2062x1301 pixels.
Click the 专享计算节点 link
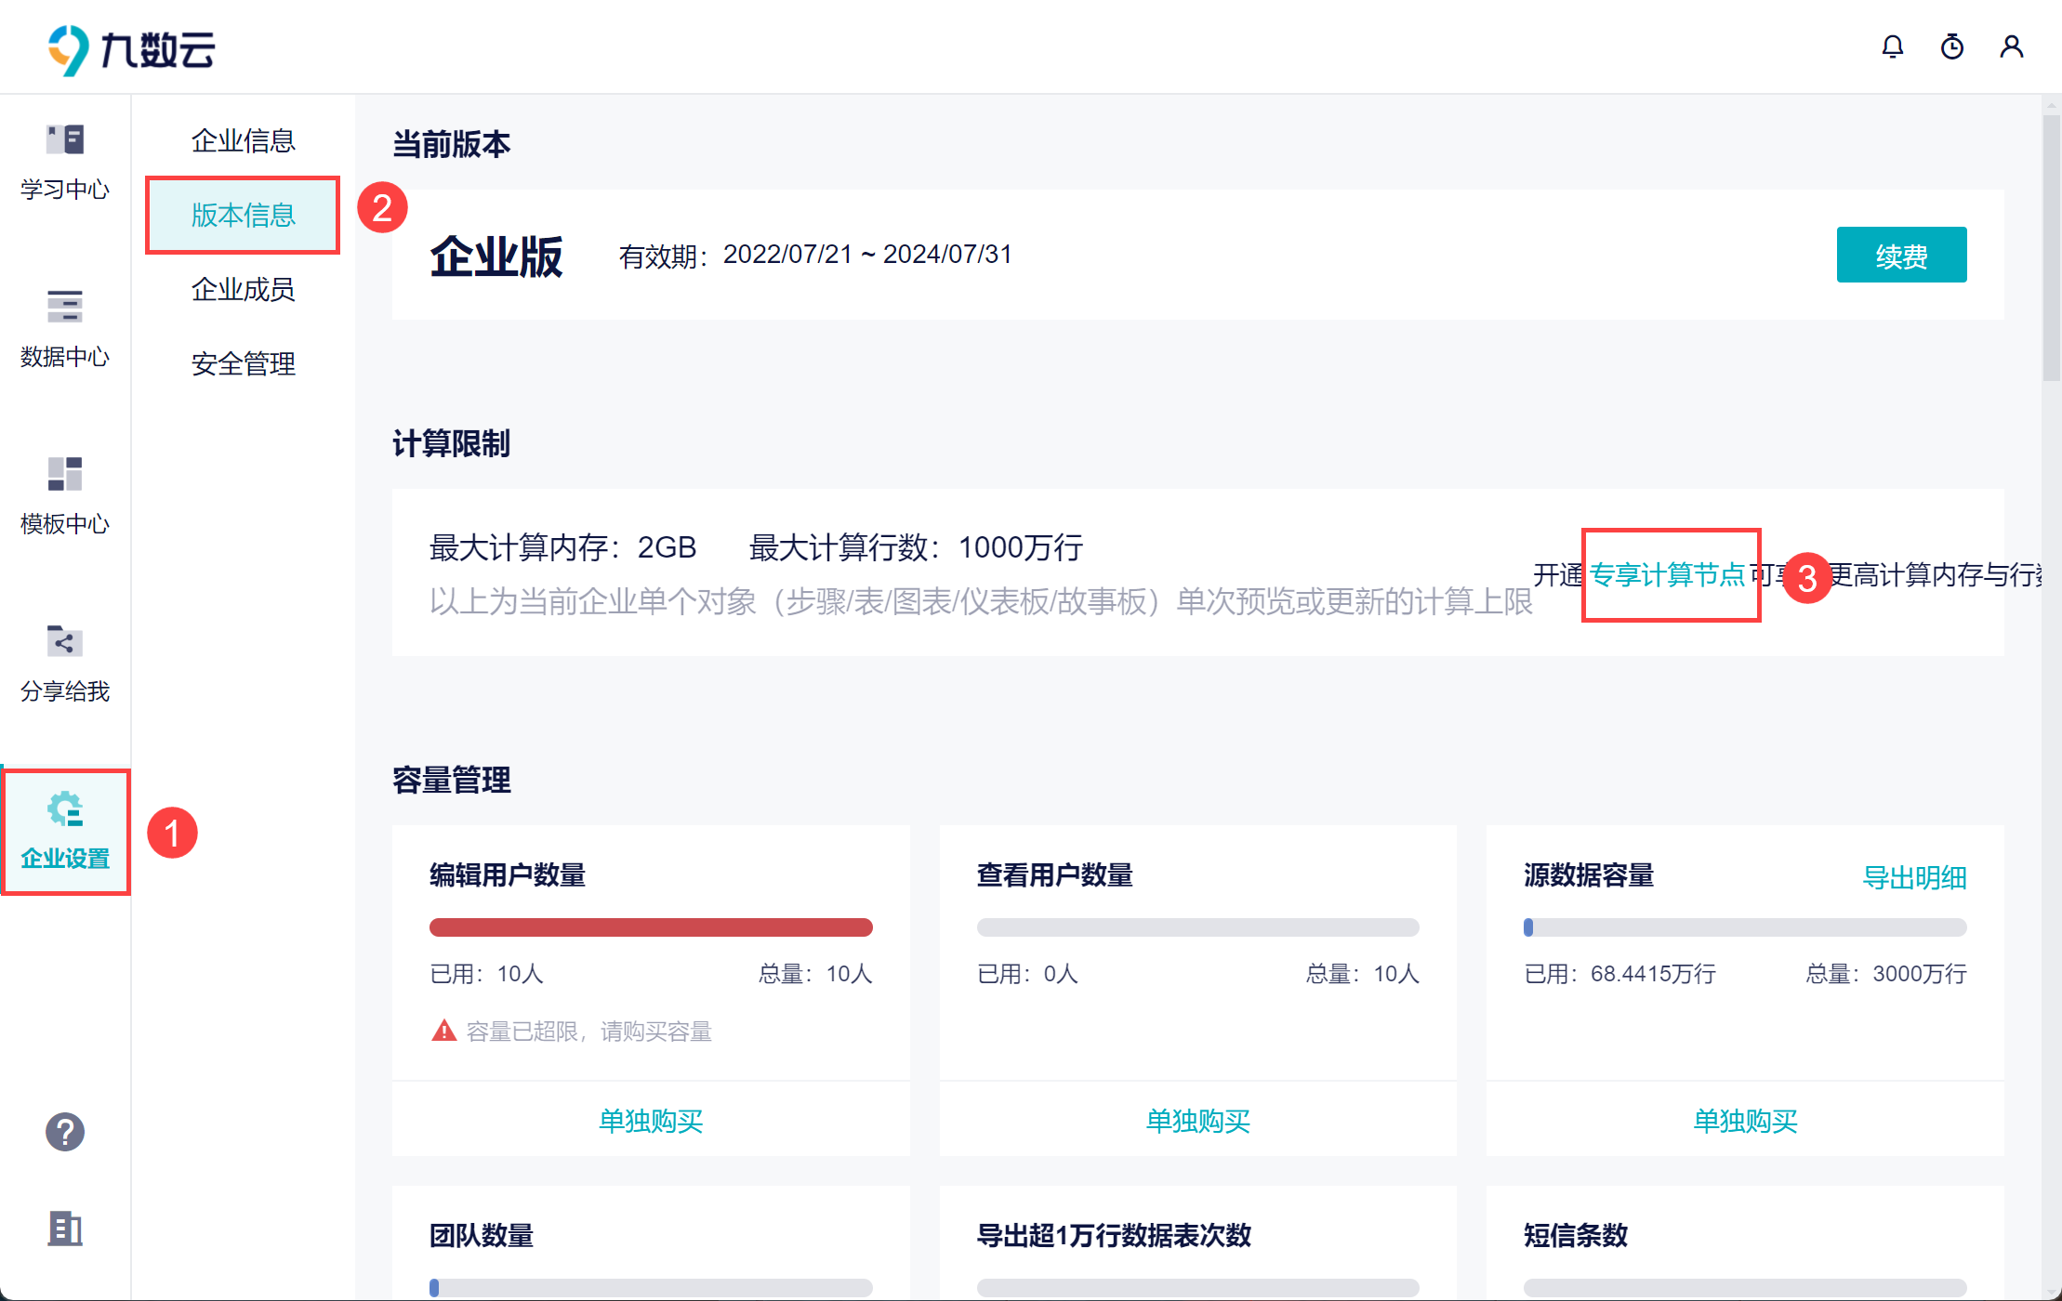1666,575
